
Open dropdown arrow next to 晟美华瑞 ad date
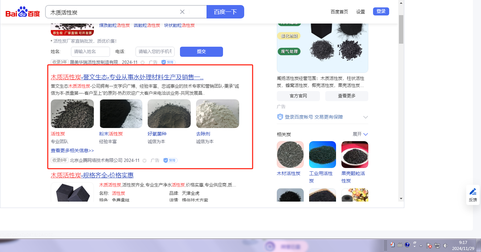coord(143,62)
